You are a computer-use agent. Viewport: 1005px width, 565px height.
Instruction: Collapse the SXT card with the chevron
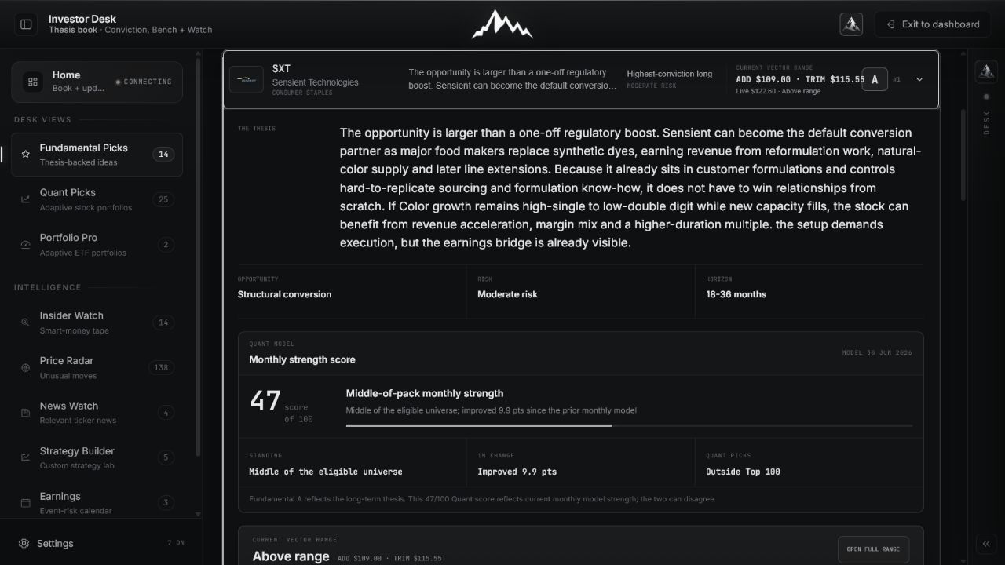tap(919, 79)
